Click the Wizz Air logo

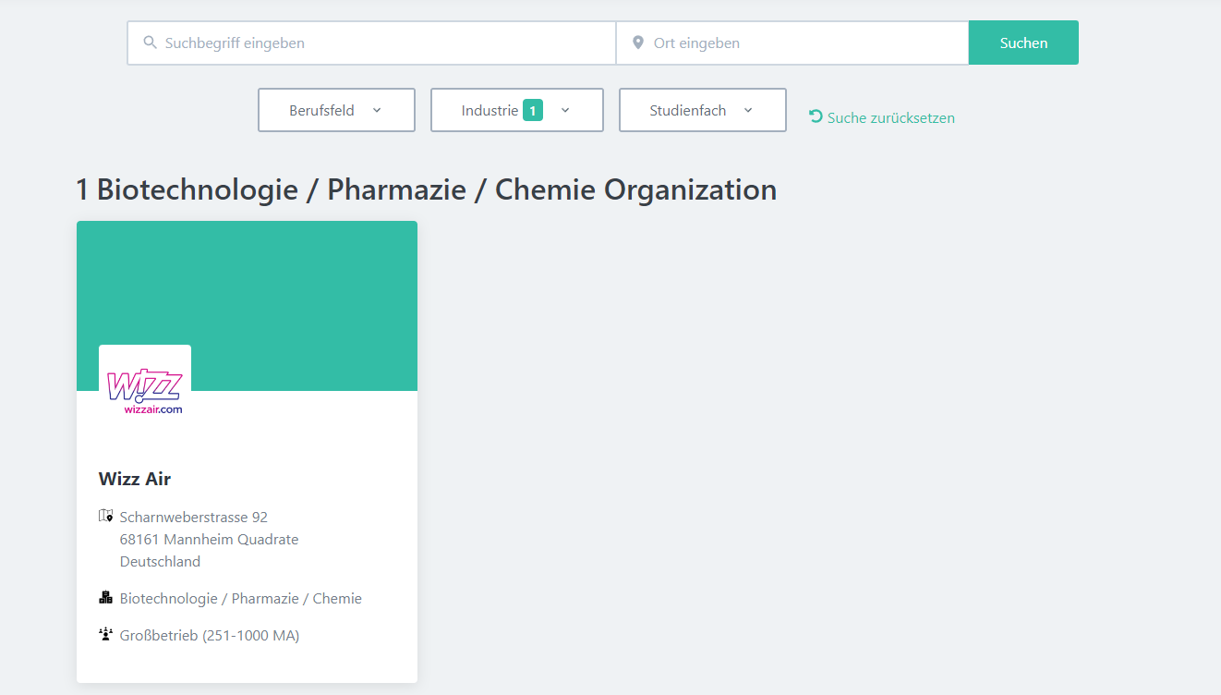click(x=145, y=392)
